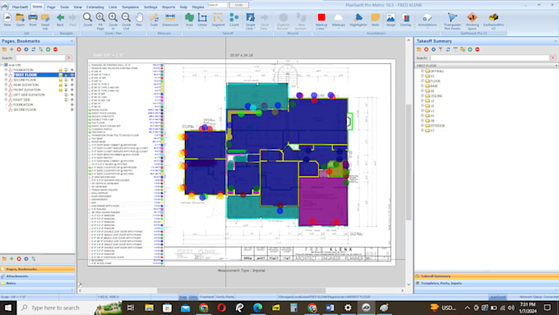Viewport: 559px width, 315px height.
Task: Activate the Pan hand tool
Action: pos(139,20)
